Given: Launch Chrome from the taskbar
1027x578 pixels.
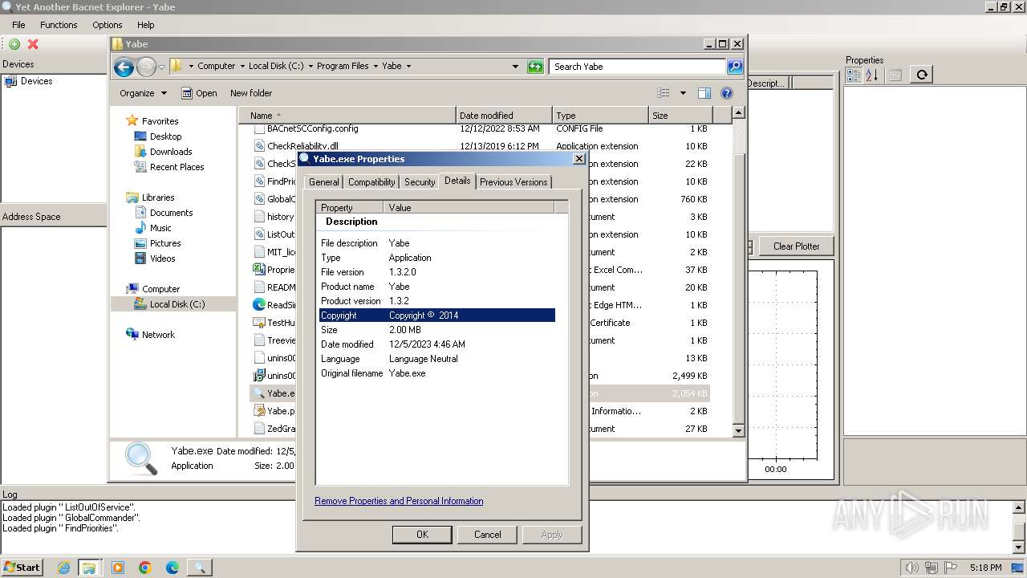Looking at the screenshot, I should tap(145, 568).
